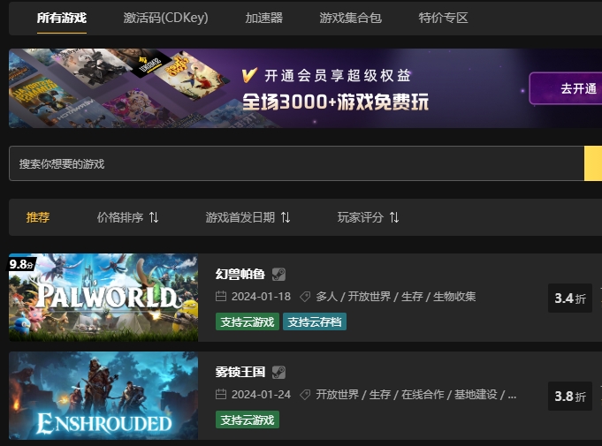Click the calendar icon beside 2024-01-18
The width and height of the screenshot is (602, 446).
221,297
